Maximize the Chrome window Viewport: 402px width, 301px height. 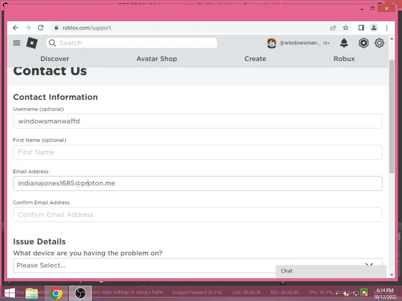(x=373, y=9)
